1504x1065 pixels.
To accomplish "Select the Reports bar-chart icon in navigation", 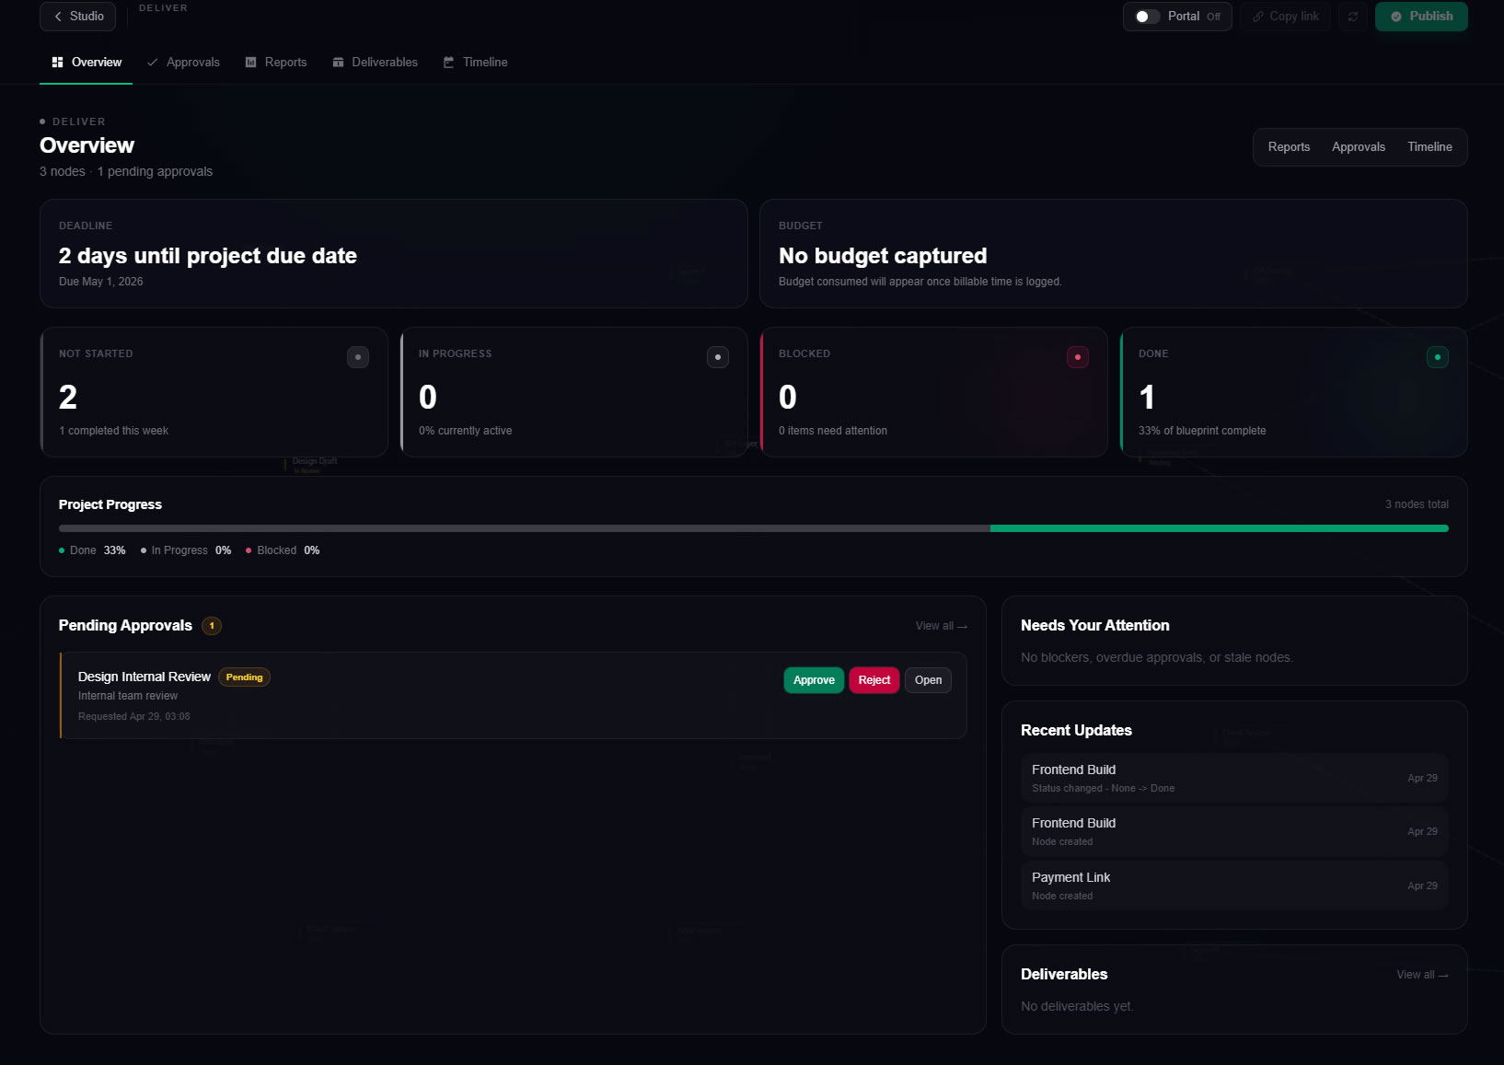I will point(250,62).
